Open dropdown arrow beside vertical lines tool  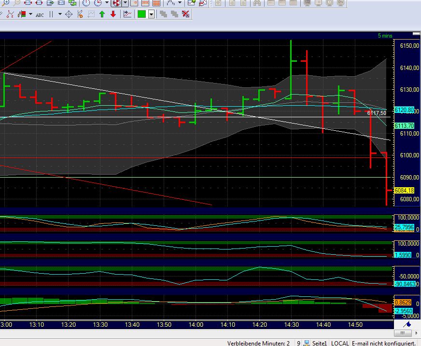click(x=59, y=14)
